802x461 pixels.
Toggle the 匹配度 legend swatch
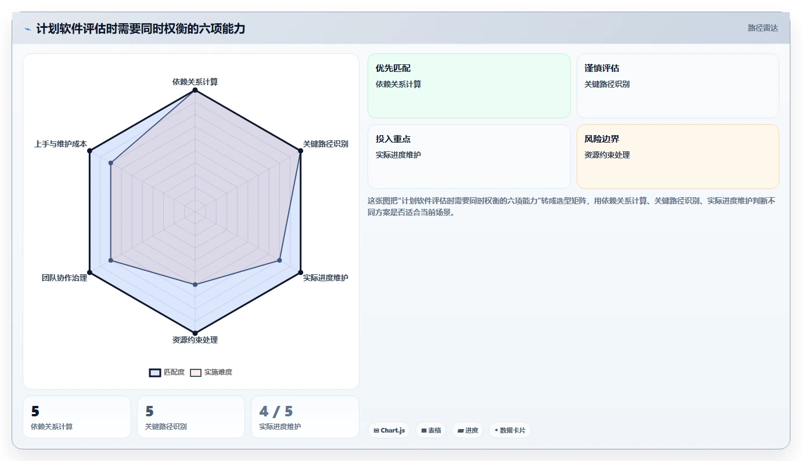pos(155,372)
